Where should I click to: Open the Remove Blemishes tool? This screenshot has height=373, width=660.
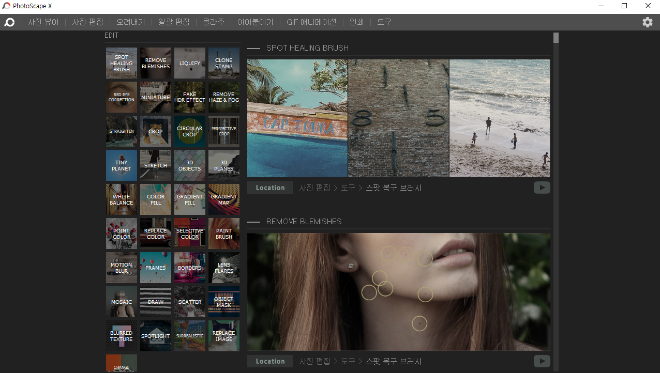click(x=155, y=63)
